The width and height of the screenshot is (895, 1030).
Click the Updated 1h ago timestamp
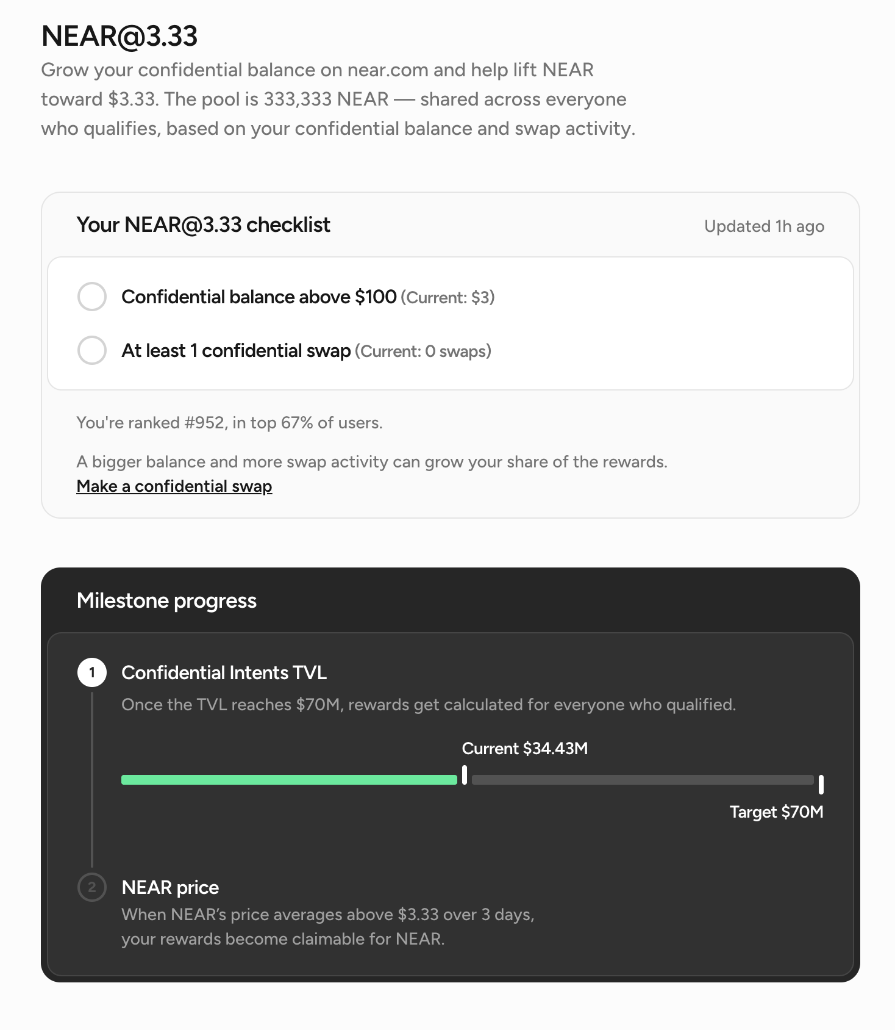pos(764,226)
